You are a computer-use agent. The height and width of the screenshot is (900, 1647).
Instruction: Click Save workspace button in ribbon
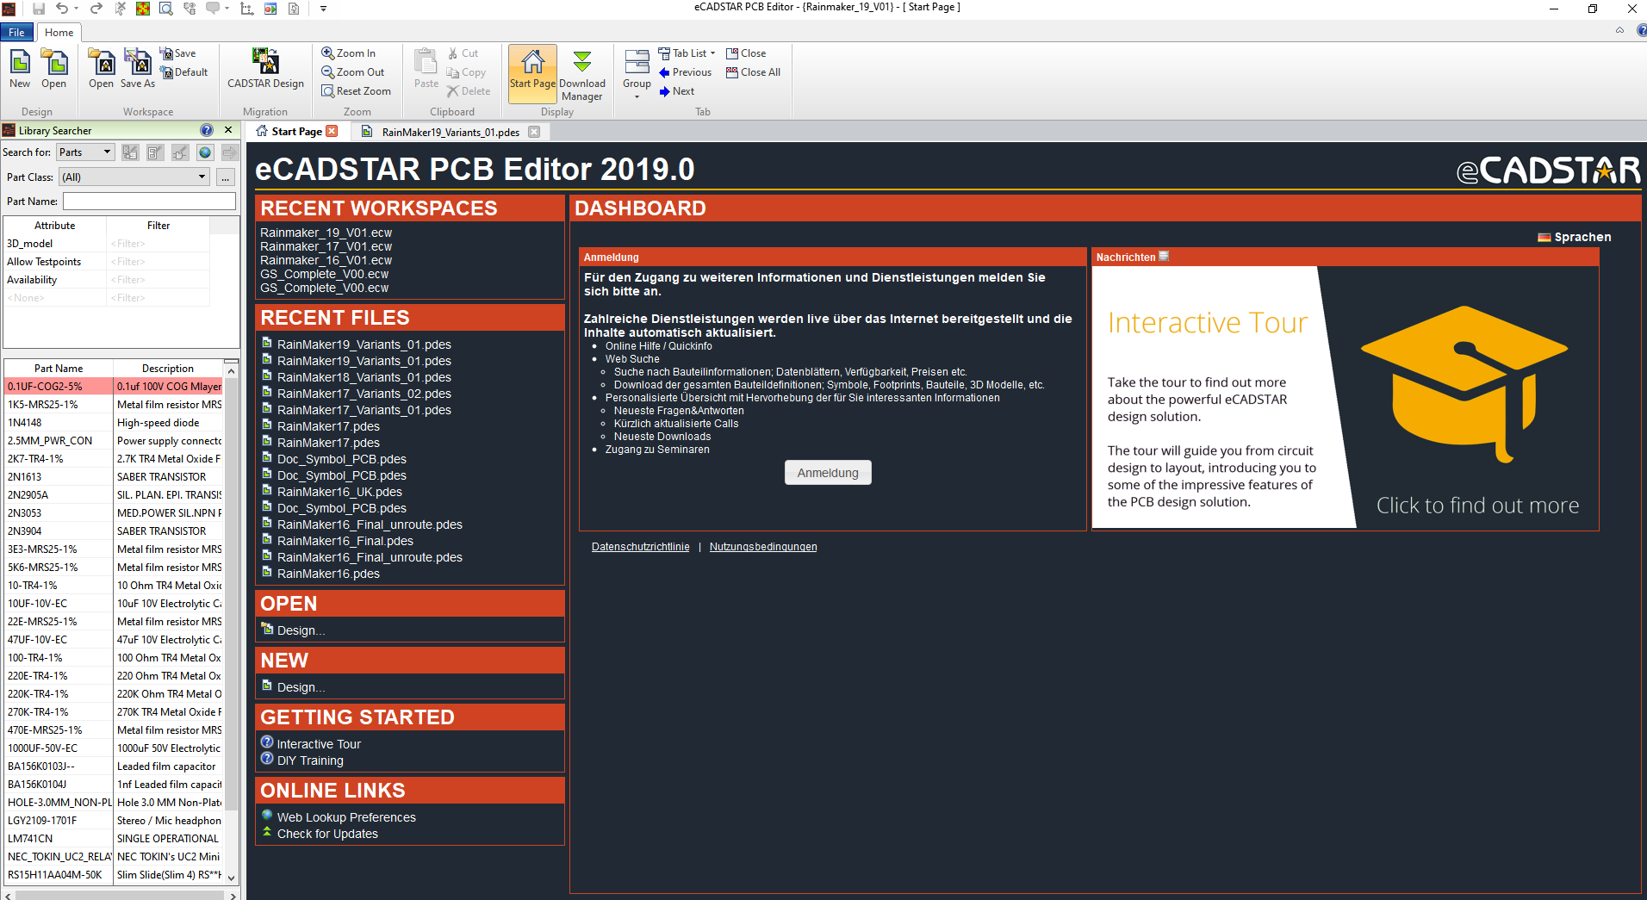[x=178, y=53]
